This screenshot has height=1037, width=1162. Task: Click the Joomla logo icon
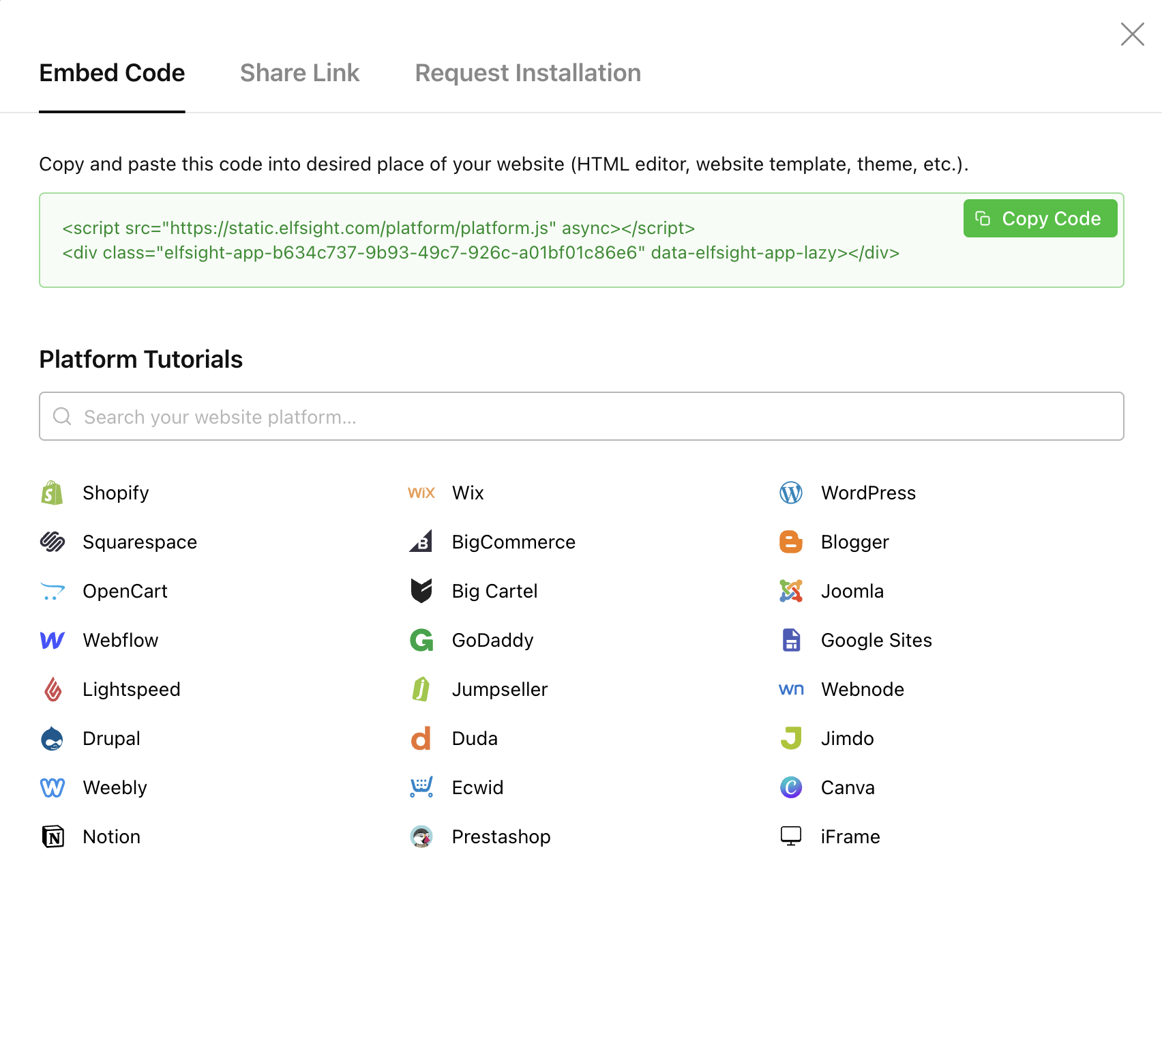(x=790, y=591)
